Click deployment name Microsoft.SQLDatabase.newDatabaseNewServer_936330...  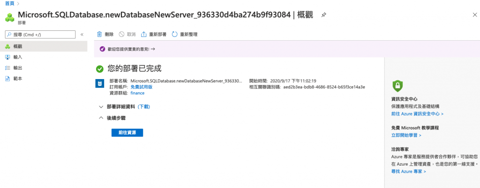pyautogui.click(x=187, y=81)
